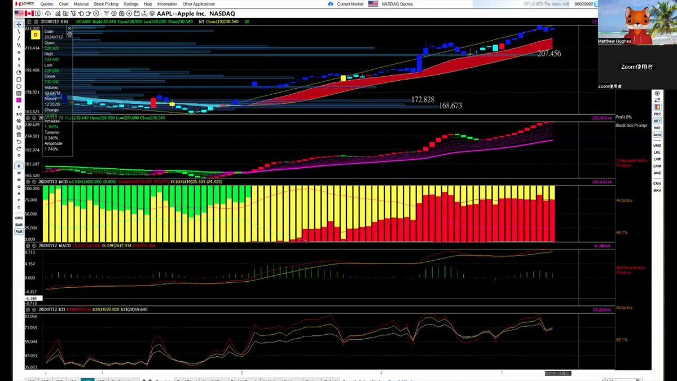Click the 20240712 MACD panel header

pyautogui.click(x=55, y=246)
